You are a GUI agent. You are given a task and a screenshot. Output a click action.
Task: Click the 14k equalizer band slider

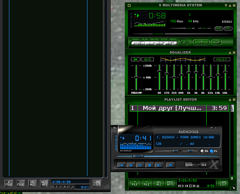click(218, 77)
